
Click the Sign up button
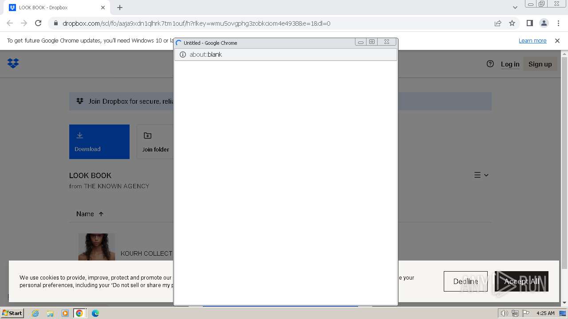pos(540,64)
